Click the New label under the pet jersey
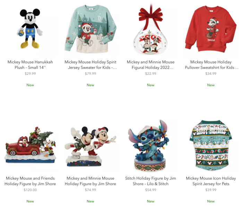 211,201
